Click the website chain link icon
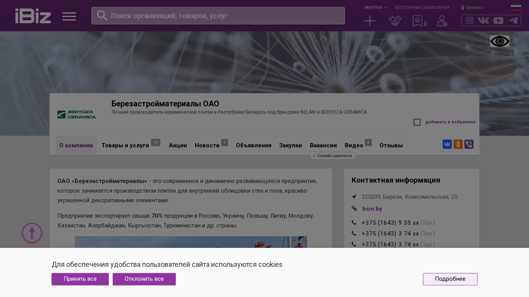 click(354, 209)
